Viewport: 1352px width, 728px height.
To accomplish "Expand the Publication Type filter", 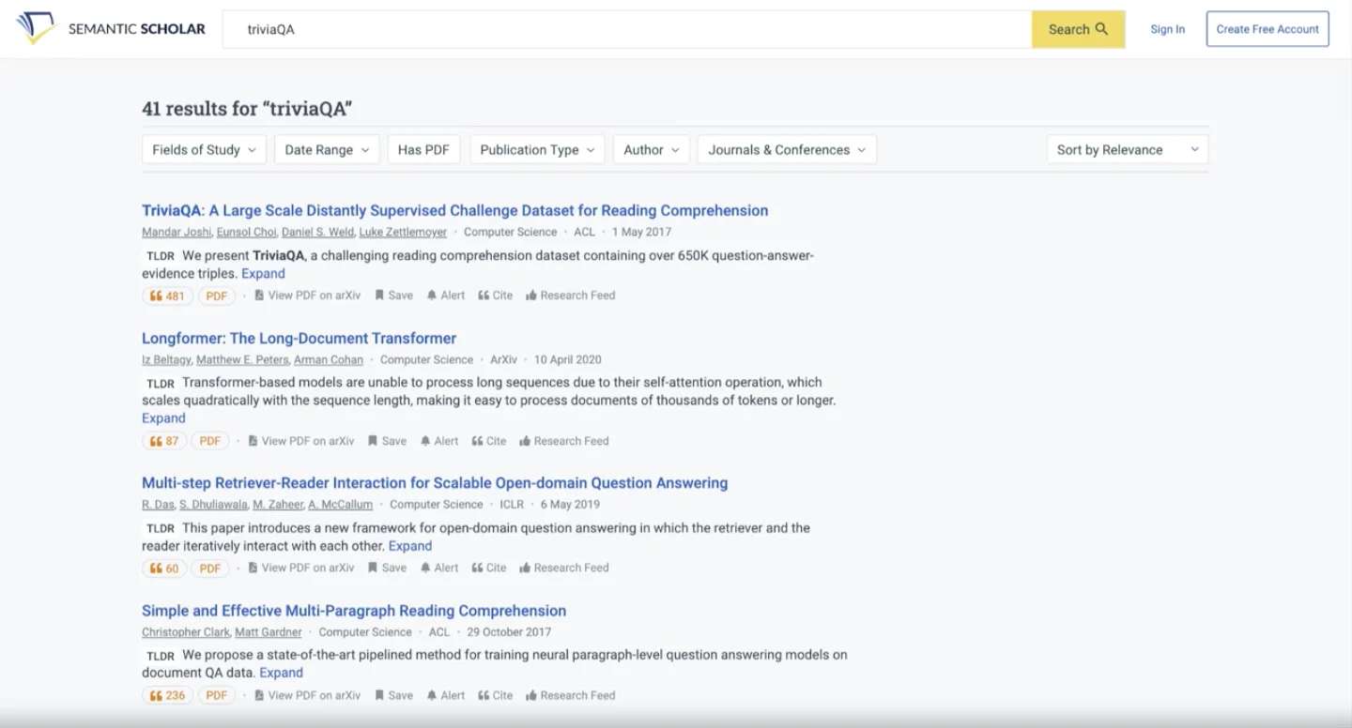I will pyautogui.click(x=537, y=149).
